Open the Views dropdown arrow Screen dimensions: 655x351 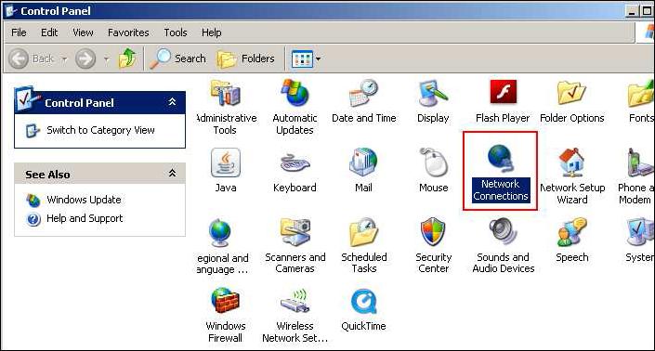(319, 58)
